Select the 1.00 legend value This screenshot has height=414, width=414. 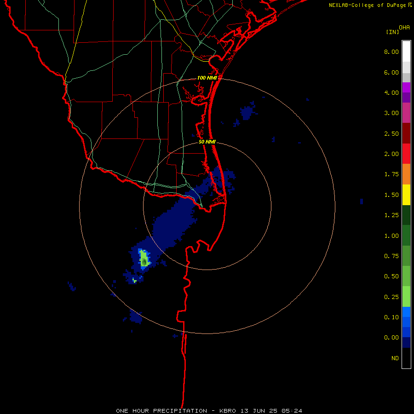pyautogui.click(x=391, y=236)
